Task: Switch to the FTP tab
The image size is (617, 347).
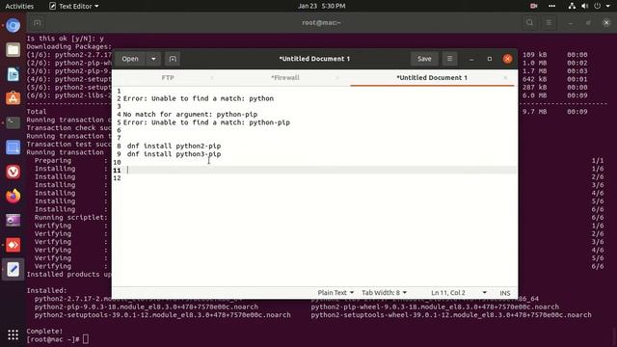Action: point(168,78)
